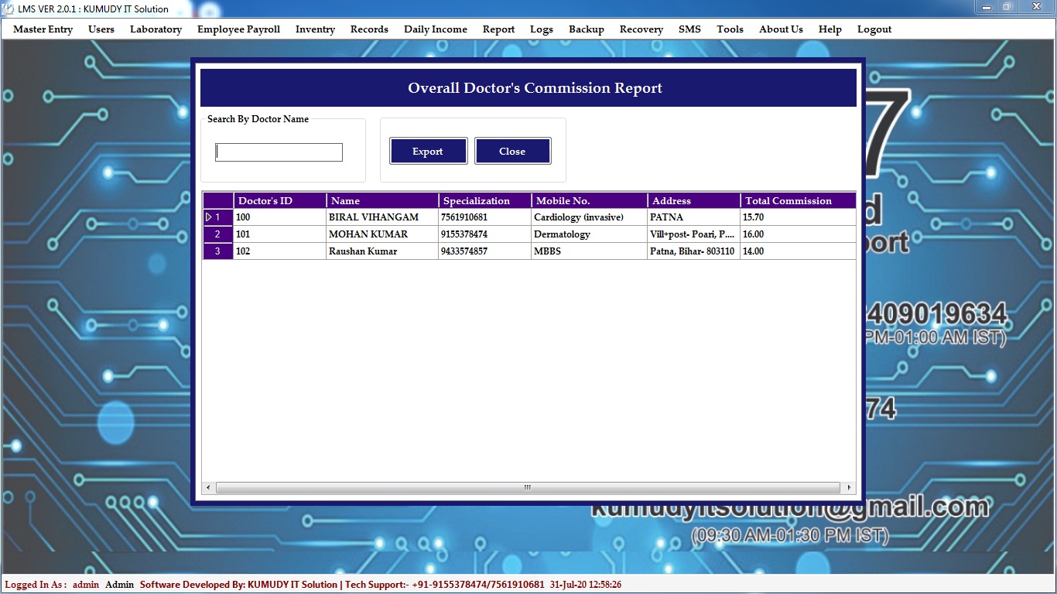Open the Master Entry menu
The height and width of the screenshot is (594, 1057).
43,29
